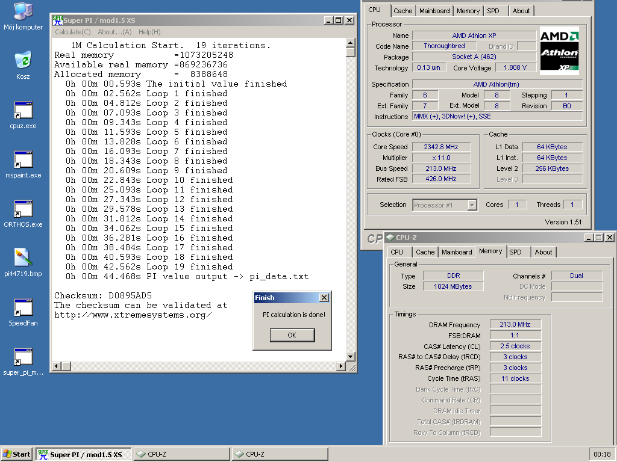Click the CAS# Latency 2.5 clocks value

515,346
